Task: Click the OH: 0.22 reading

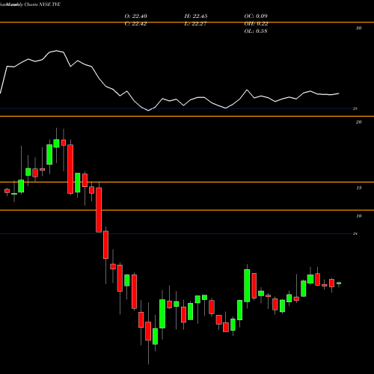Action: (x=256, y=24)
